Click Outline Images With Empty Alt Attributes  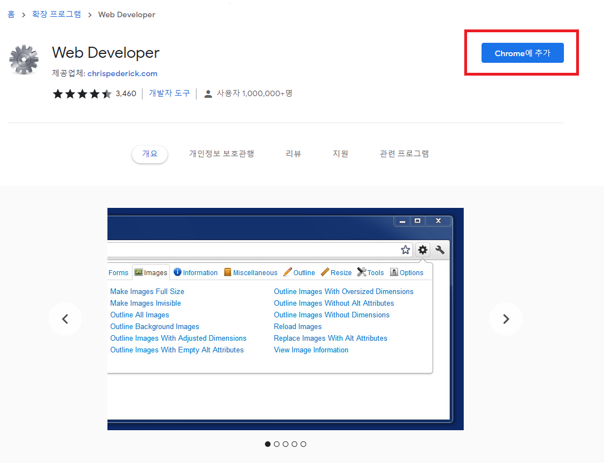coord(177,350)
